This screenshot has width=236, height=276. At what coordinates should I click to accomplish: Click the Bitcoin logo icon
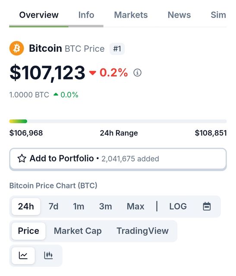click(17, 48)
